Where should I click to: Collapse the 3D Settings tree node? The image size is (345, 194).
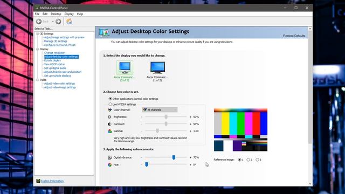37,33
